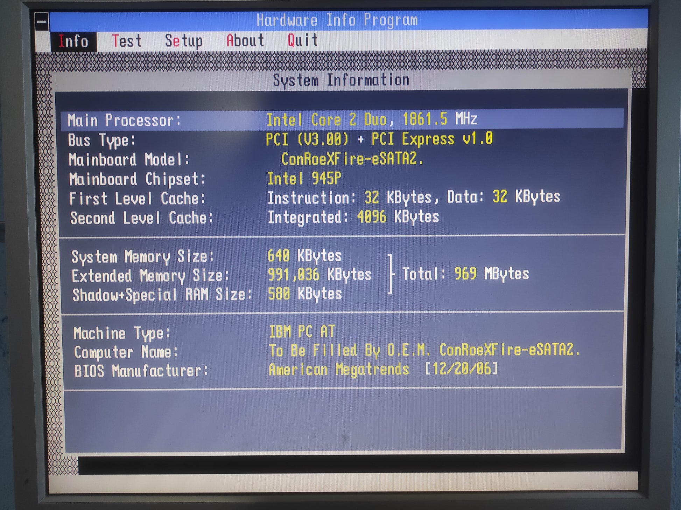Open the About menu
This screenshot has width=681, height=510.
pyautogui.click(x=245, y=41)
